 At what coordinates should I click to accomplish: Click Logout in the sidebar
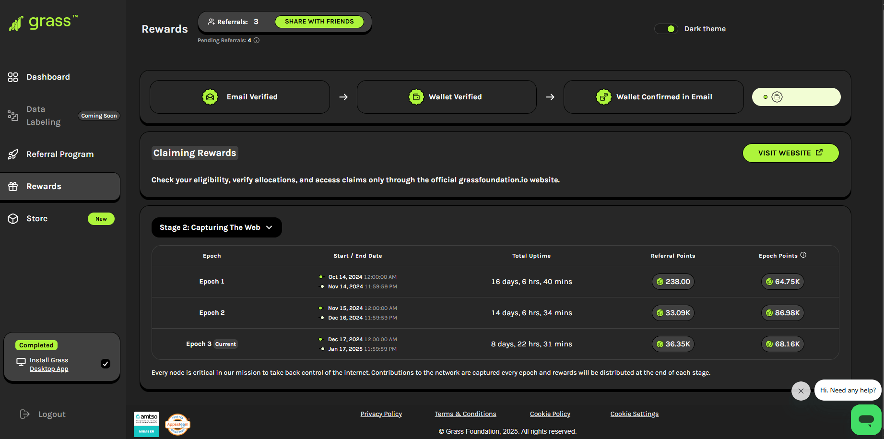[52, 414]
